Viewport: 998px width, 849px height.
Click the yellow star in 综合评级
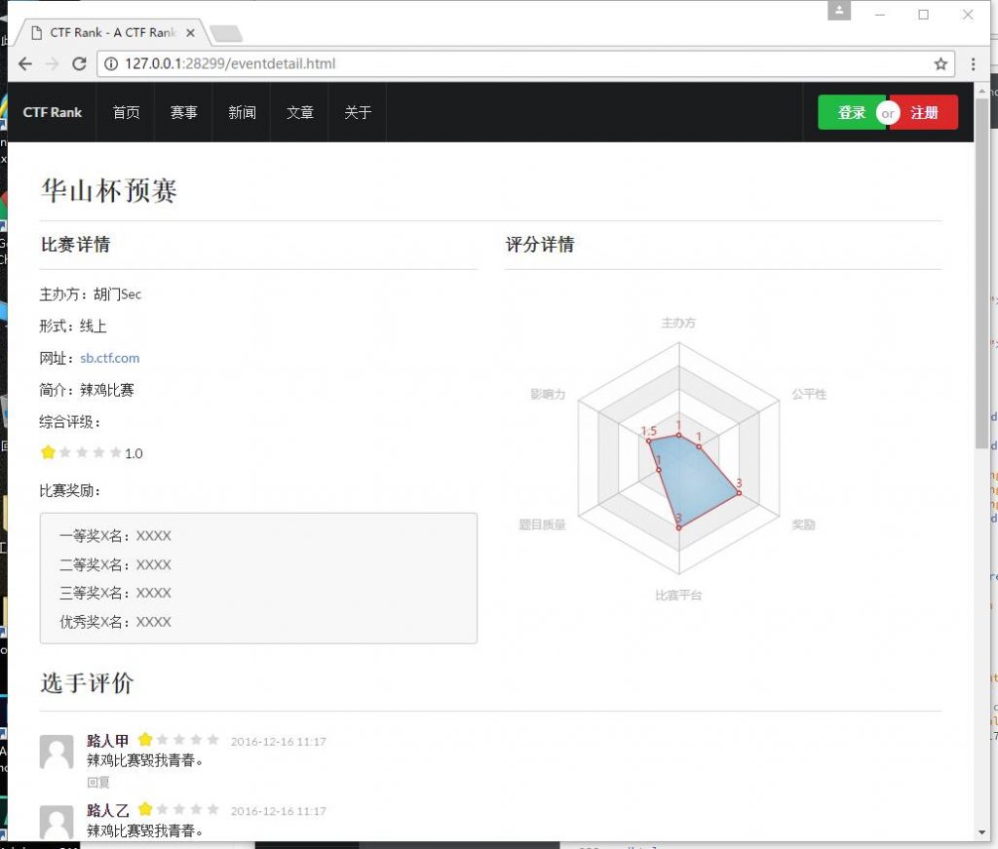(x=48, y=453)
